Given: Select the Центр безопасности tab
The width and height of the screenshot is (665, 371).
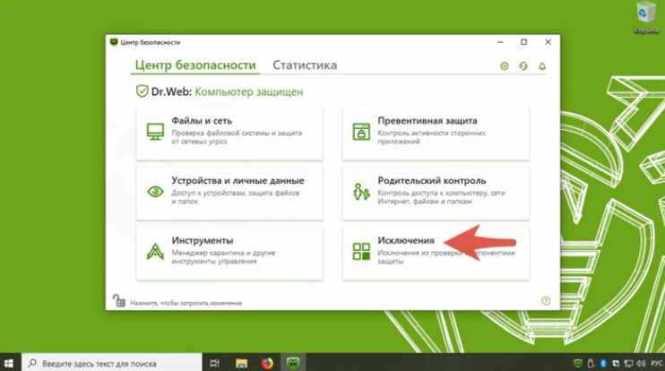Looking at the screenshot, I should 195,65.
